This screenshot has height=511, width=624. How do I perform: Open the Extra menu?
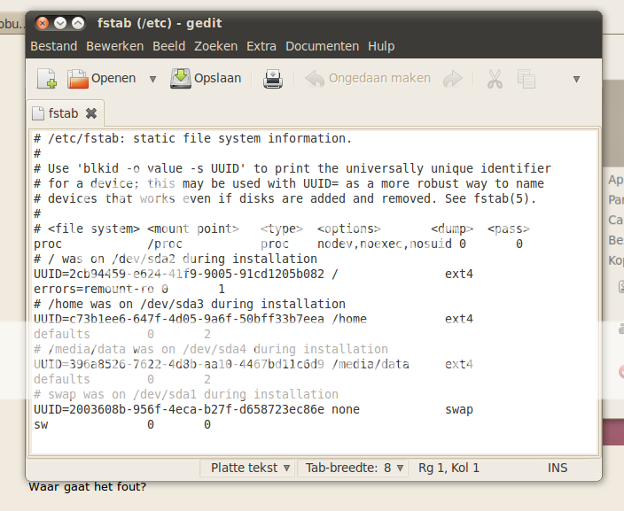coord(261,46)
